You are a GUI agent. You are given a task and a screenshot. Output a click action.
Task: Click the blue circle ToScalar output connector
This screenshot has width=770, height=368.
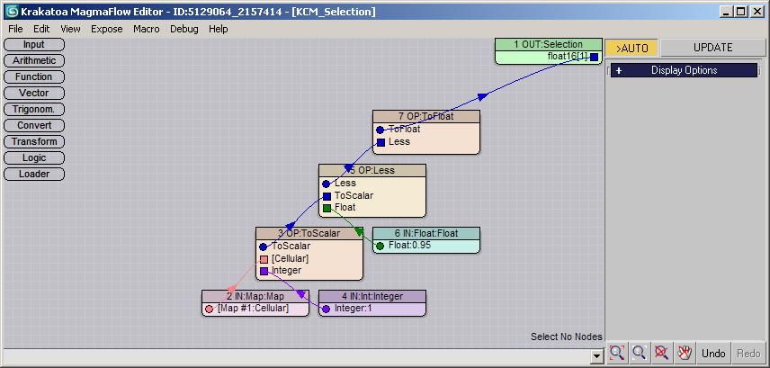pos(264,247)
